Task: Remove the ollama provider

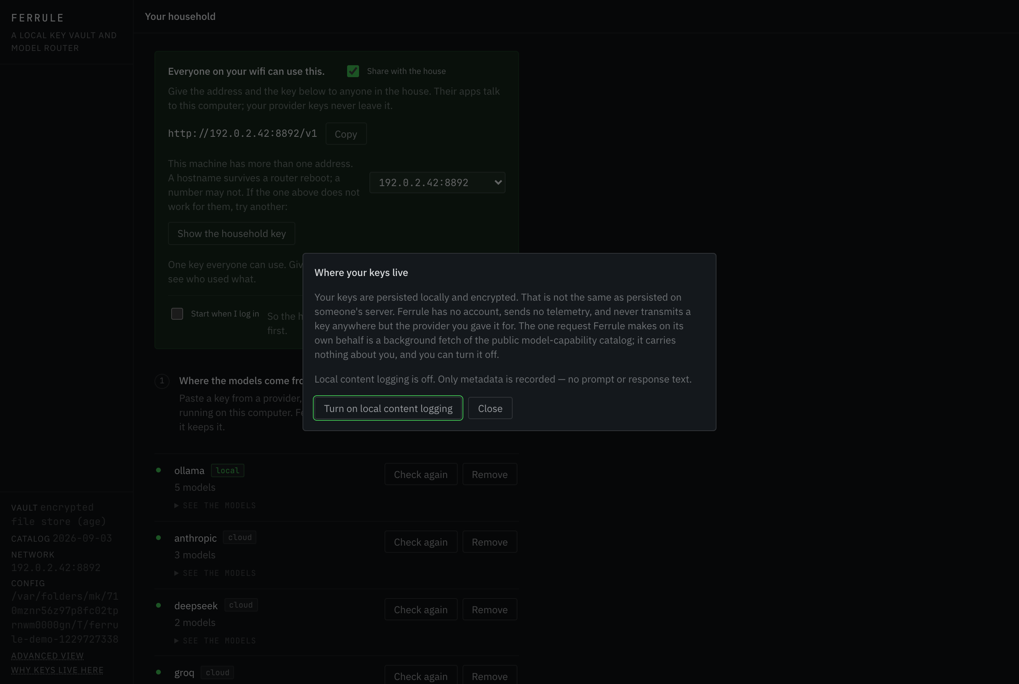Action: [x=490, y=474]
